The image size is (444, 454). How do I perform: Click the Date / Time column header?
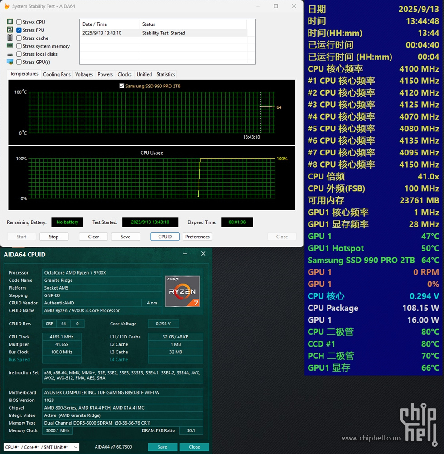click(x=110, y=24)
